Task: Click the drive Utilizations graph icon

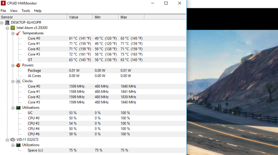Action: [18, 145]
